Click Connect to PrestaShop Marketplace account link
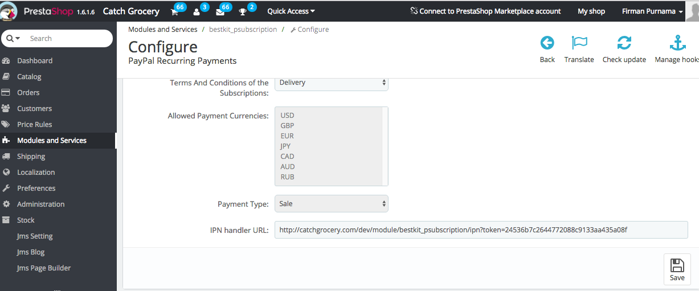 [485, 11]
